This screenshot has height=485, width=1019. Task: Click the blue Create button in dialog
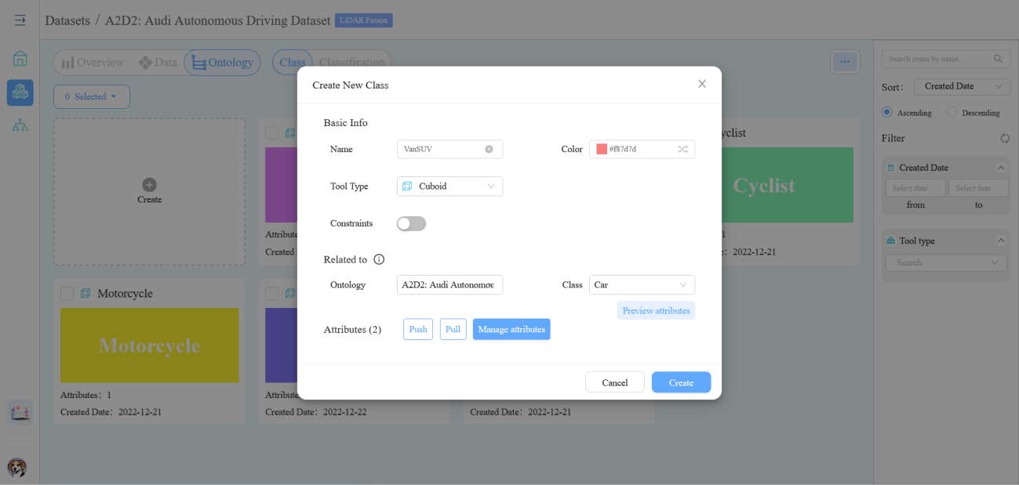pyautogui.click(x=680, y=382)
